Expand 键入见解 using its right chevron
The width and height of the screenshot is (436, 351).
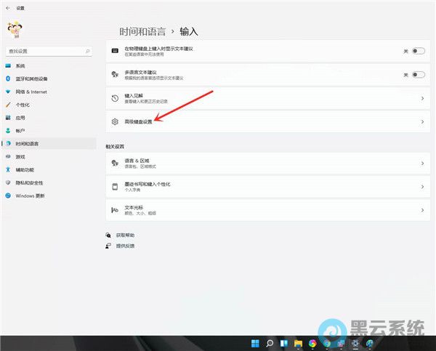(x=422, y=97)
